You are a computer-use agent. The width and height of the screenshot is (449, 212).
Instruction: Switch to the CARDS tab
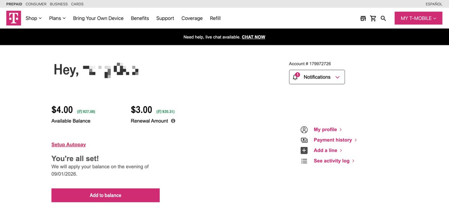pos(77,4)
